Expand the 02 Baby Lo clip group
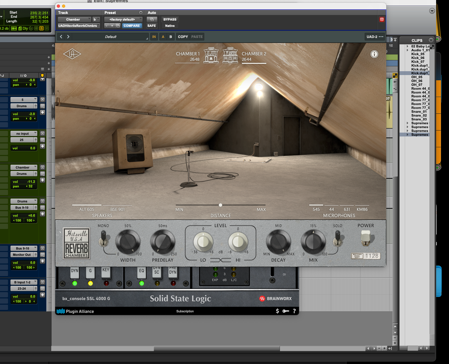Viewport: 449px width, 364px height. pyautogui.click(x=408, y=46)
